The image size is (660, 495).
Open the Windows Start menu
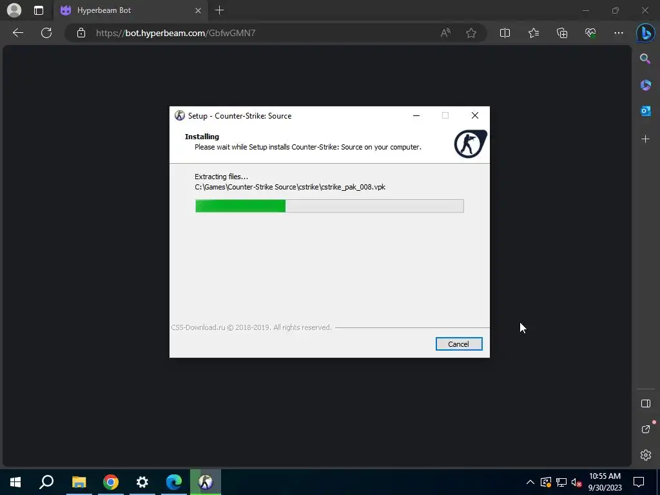[x=15, y=482]
